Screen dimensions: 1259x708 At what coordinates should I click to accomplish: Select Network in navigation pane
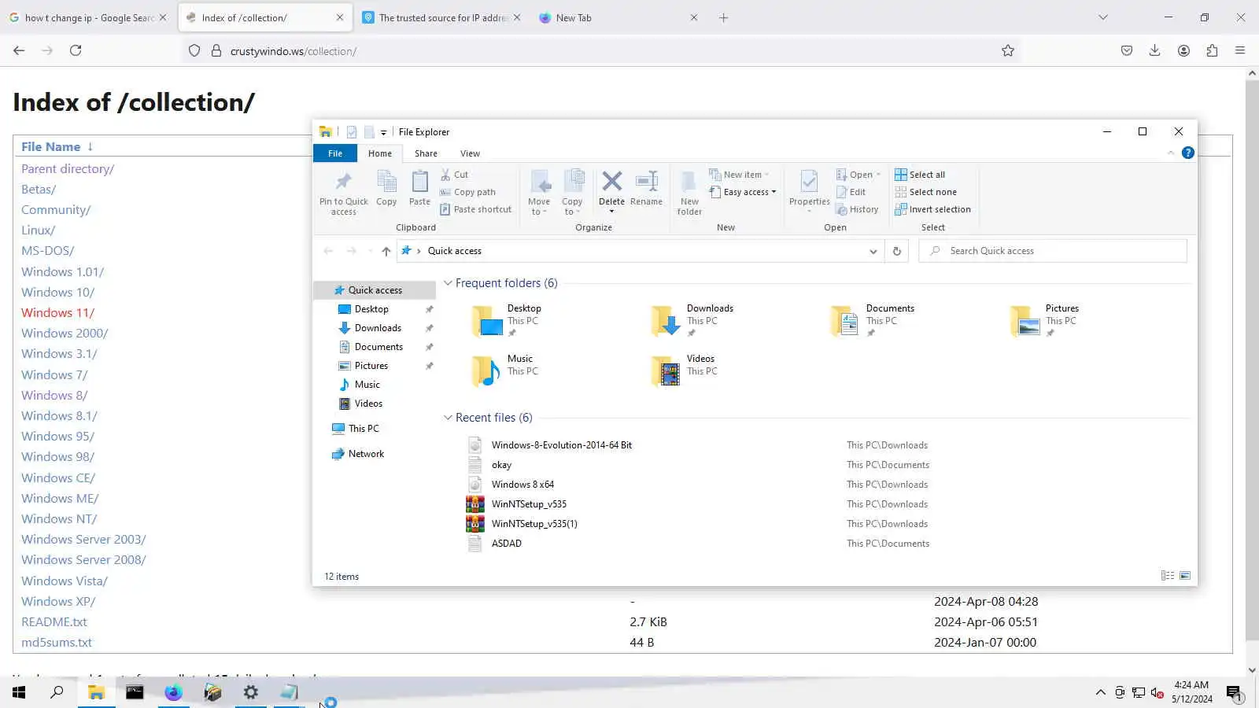tap(366, 454)
